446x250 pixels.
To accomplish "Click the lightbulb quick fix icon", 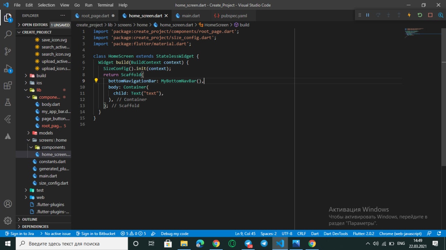I will 96,81.
